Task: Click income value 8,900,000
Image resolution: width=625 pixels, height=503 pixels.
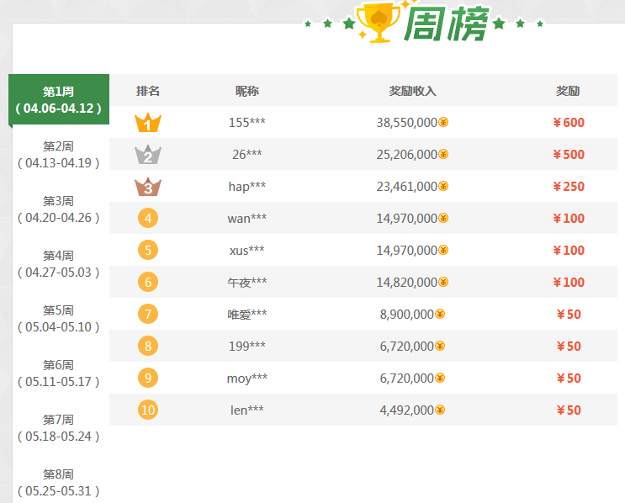Action: pyautogui.click(x=406, y=314)
